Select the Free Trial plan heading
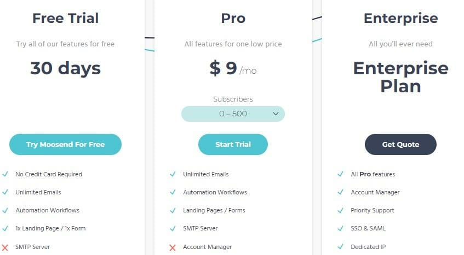This screenshot has width=464, height=255. 65,18
